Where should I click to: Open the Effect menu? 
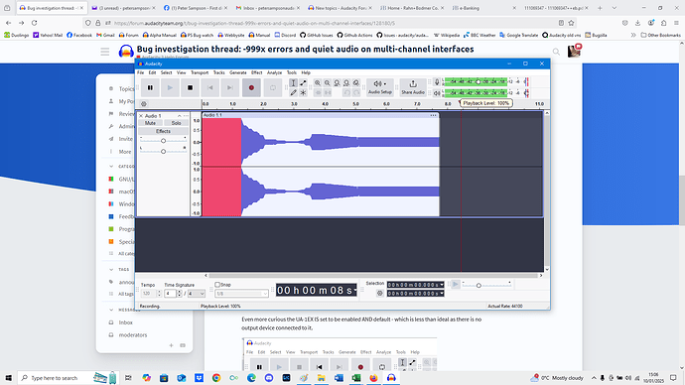(256, 72)
